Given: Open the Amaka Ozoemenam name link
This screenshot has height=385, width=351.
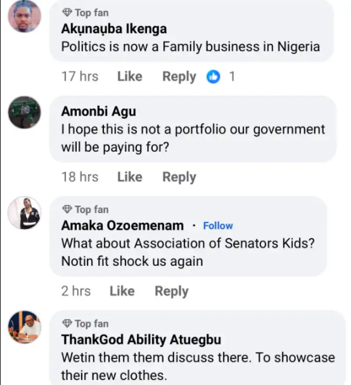Looking at the screenshot, I should click(x=122, y=226).
